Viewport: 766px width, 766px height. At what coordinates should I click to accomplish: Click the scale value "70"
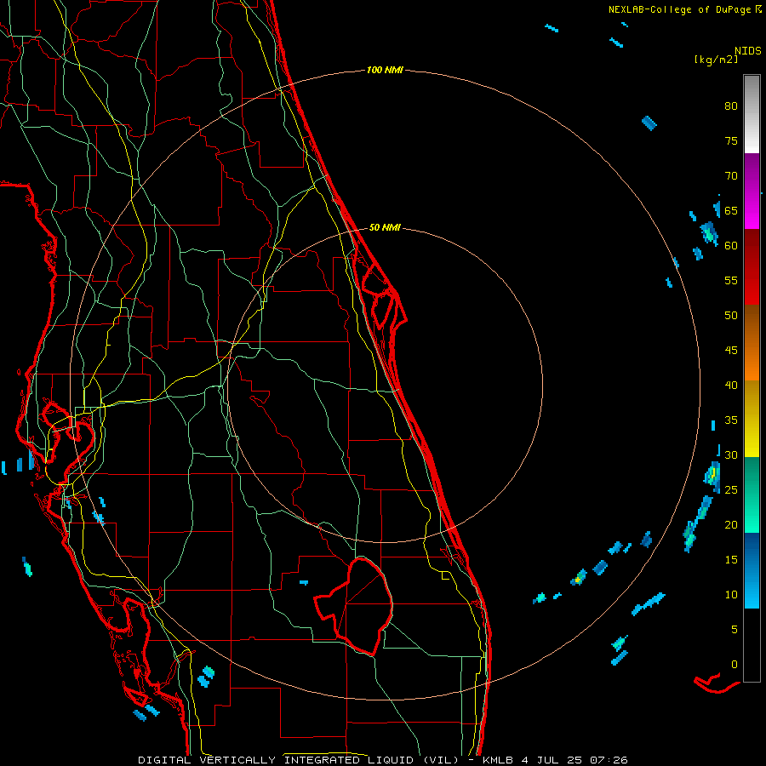[731, 176]
